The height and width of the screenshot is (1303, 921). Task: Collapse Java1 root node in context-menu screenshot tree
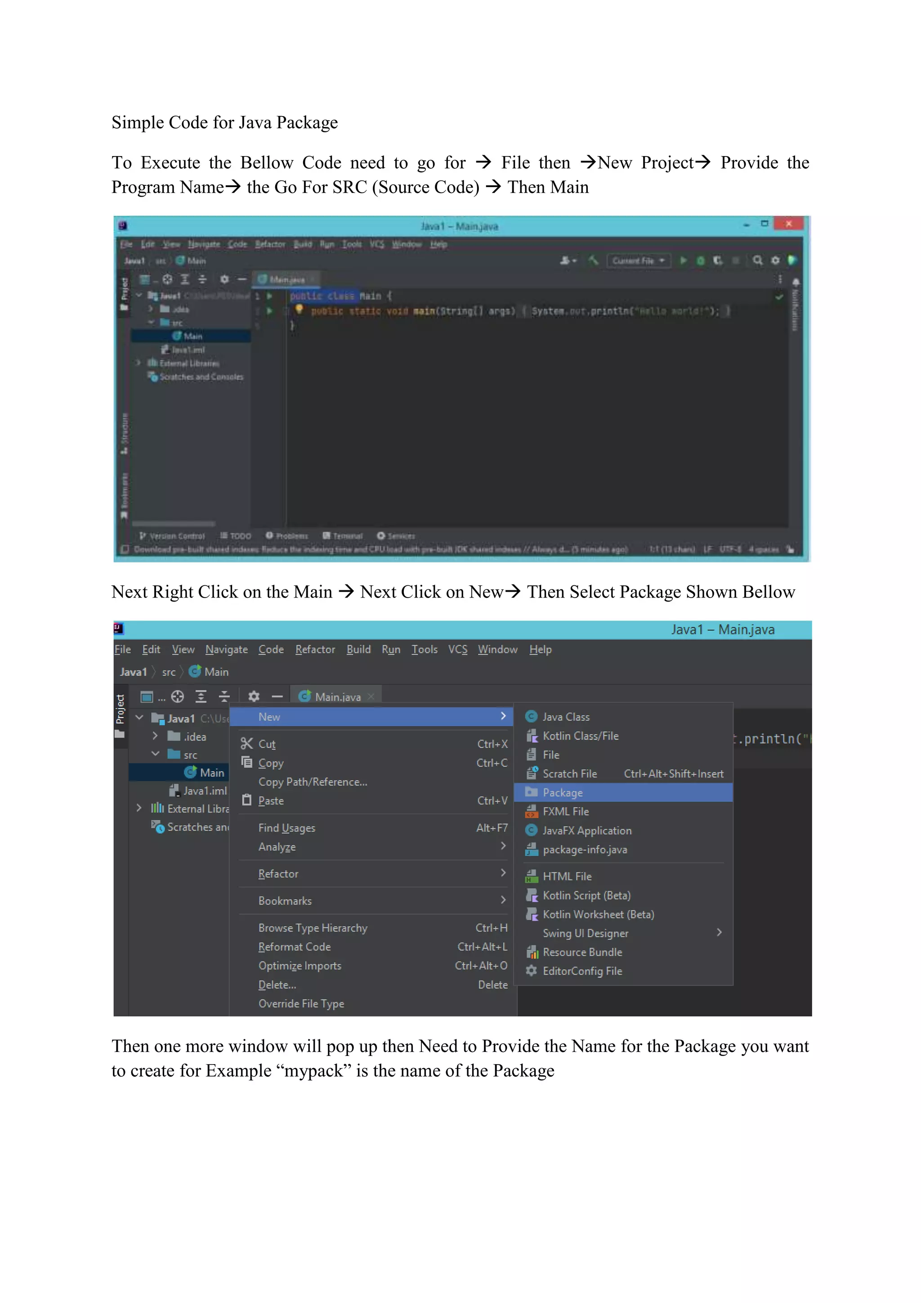(139, 718)
